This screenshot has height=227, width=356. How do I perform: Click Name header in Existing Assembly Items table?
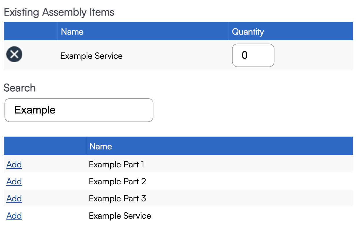[x=72, y=31]
